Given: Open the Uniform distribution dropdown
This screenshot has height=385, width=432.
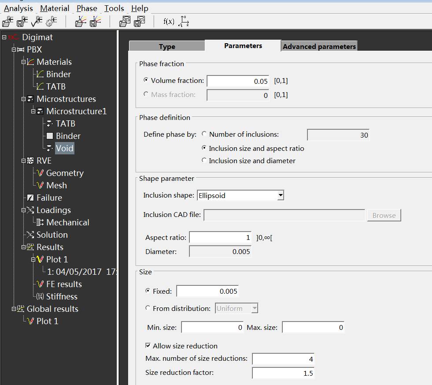Looking at the screenshot, I should tap(236, 308).
